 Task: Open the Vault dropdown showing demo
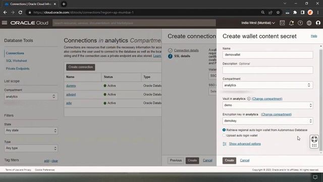click(267, 105)
